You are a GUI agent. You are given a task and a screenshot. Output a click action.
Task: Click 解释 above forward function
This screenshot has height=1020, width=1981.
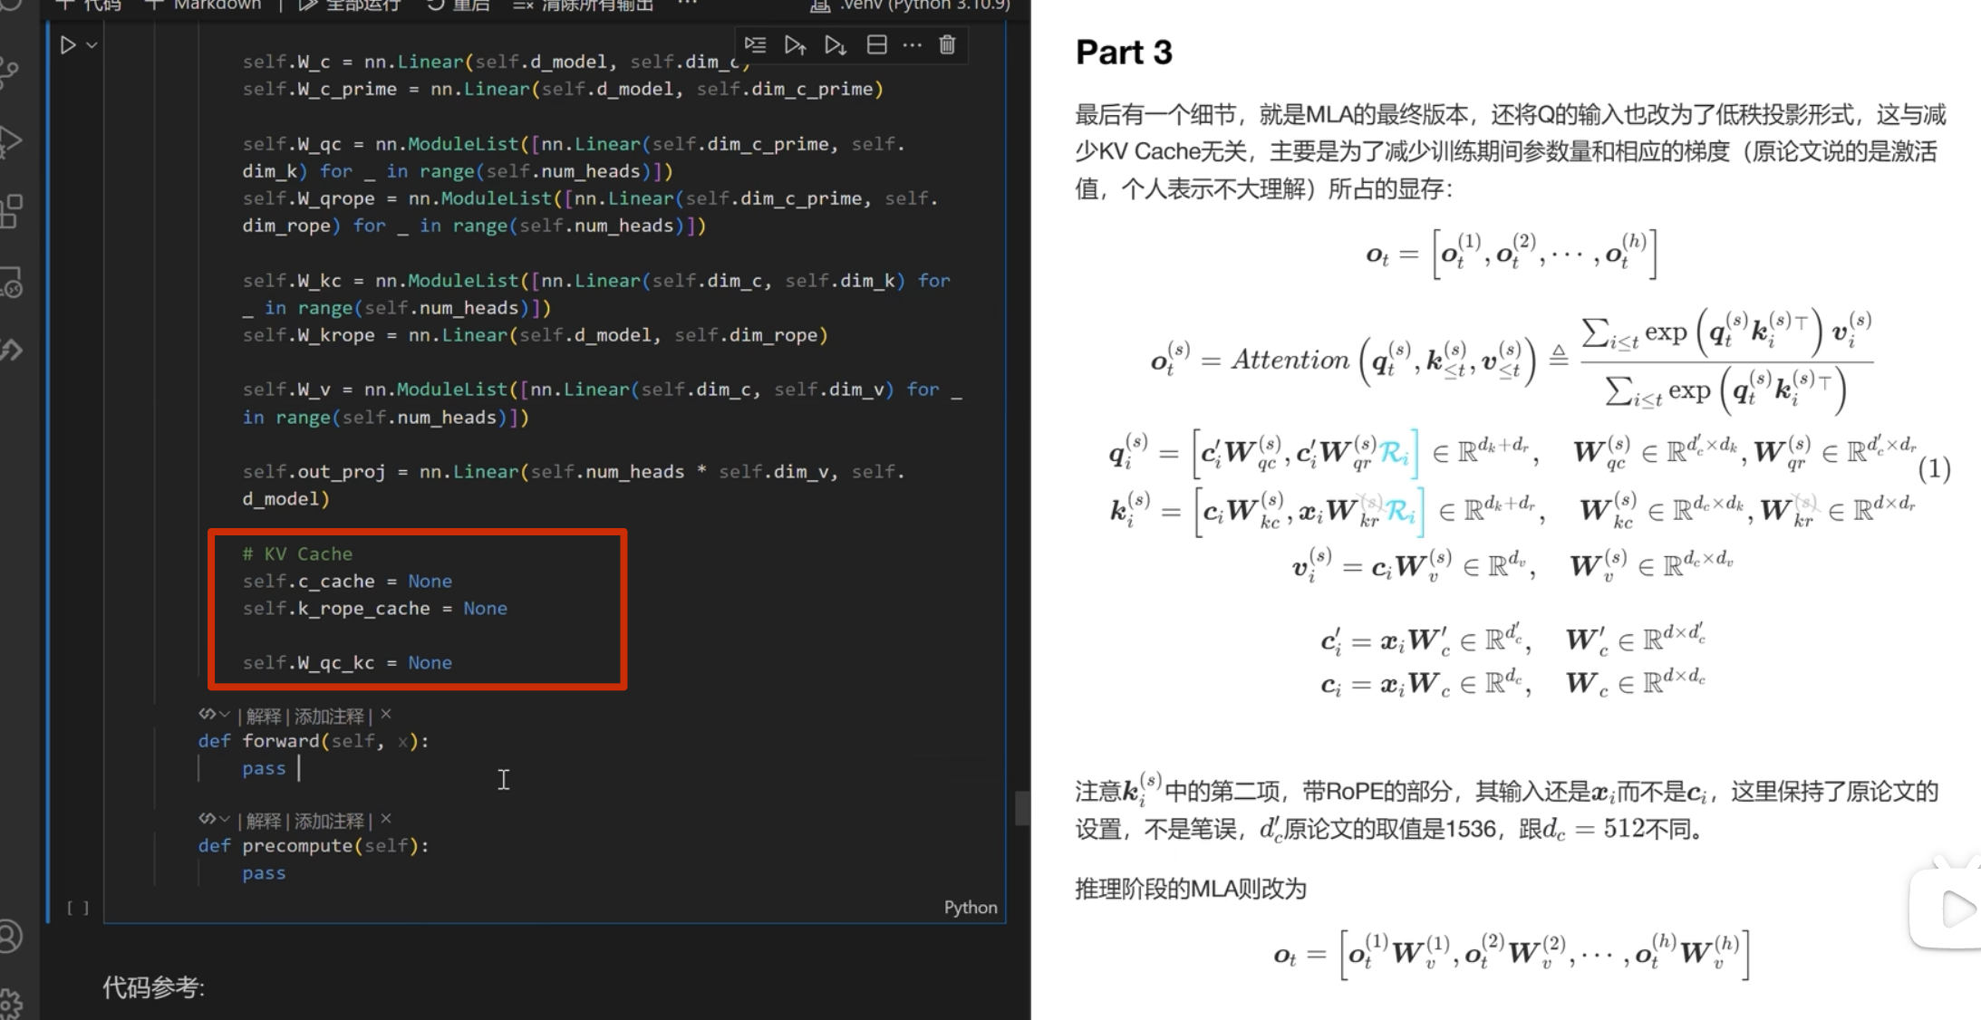[x=264, y=716]
